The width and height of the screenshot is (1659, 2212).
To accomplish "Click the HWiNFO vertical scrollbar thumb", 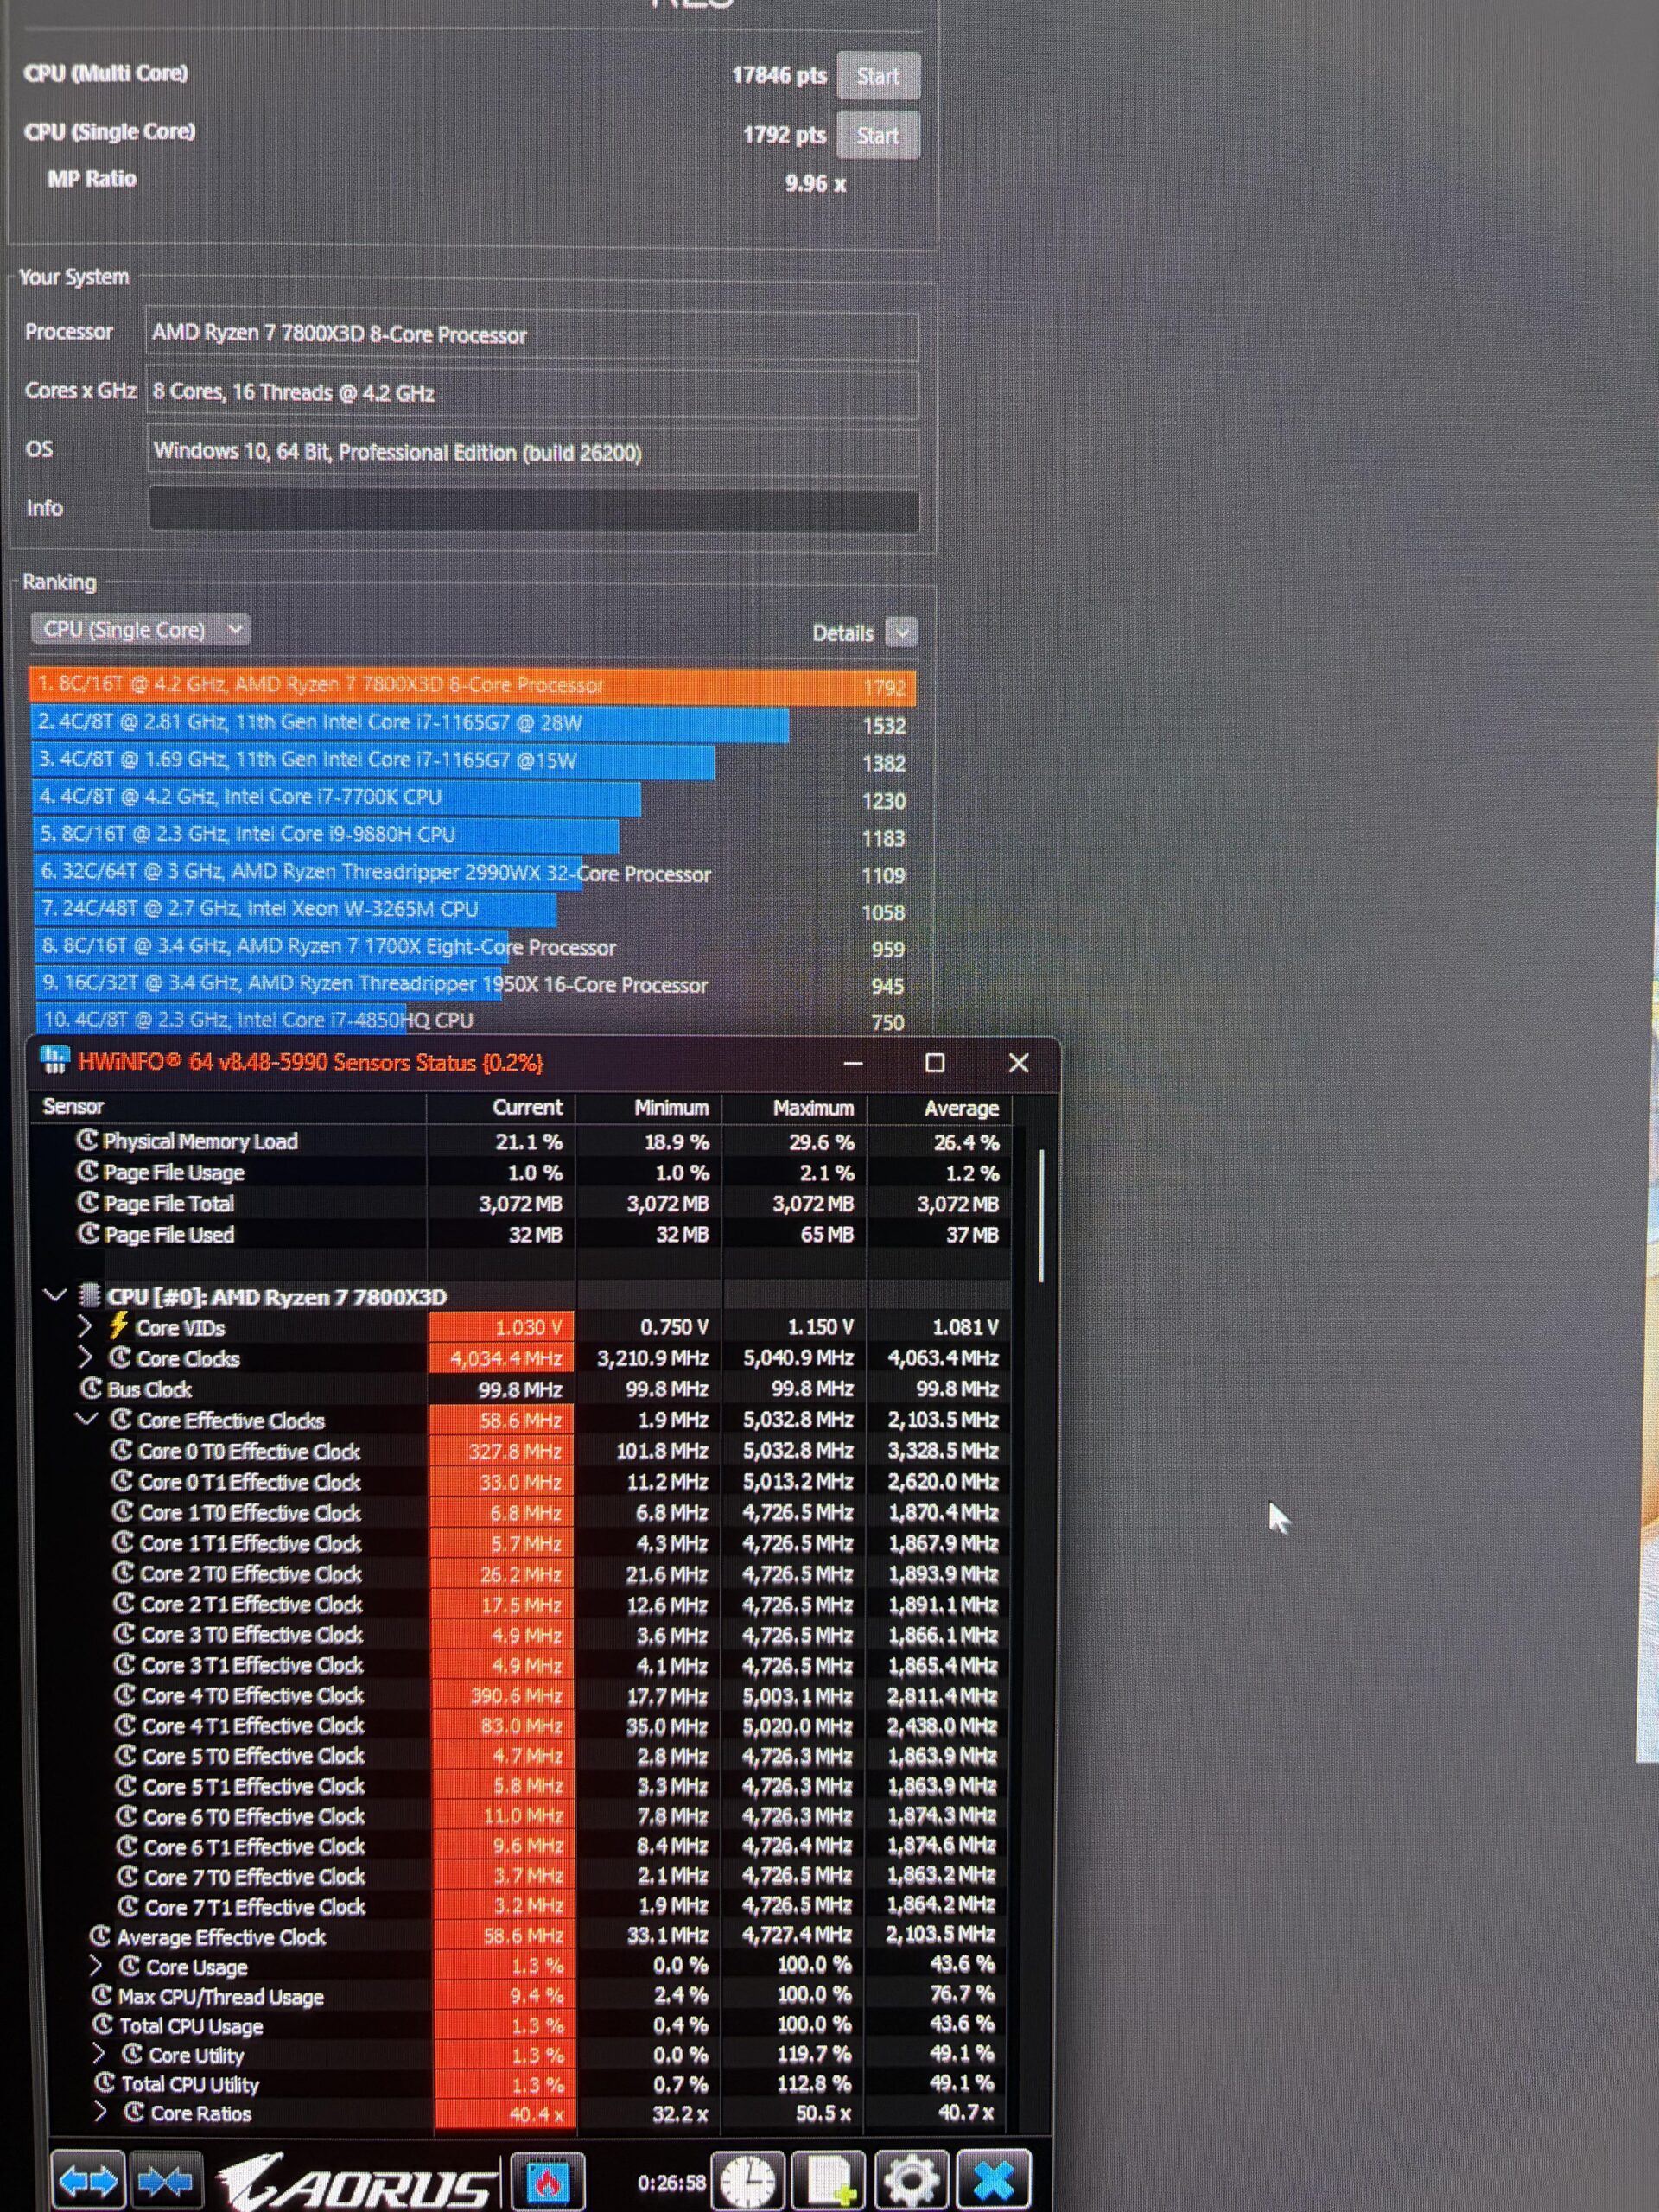I will click(x=1041, y=1215).
